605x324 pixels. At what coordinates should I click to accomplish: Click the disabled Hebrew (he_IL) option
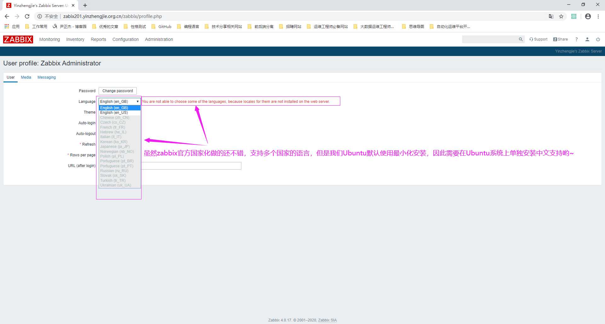(x=119, y=132)
